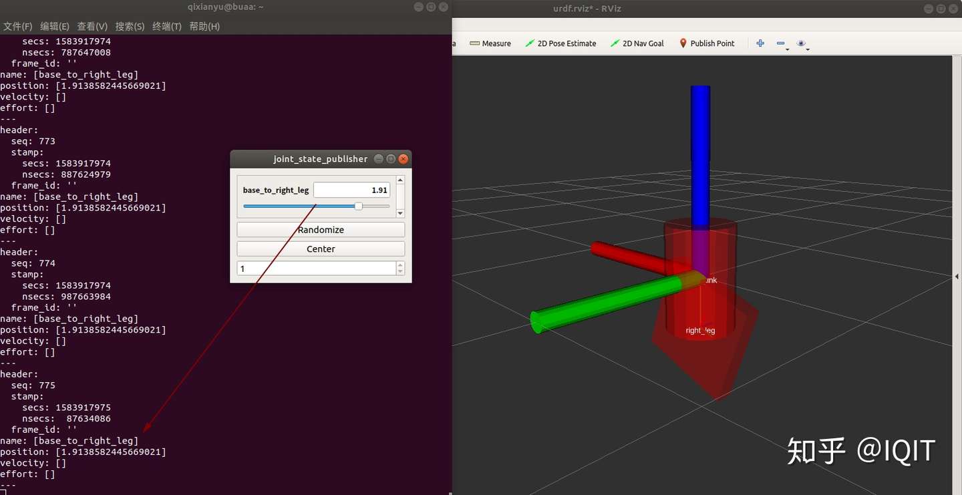Decrement the spinbox value with down arrow

click(400, 271)
